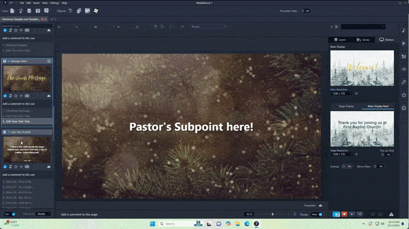Screen dimensions: 409x229
Task: Select the Christmas Message cue thumbnail
Action: click(x=27, y=78)
